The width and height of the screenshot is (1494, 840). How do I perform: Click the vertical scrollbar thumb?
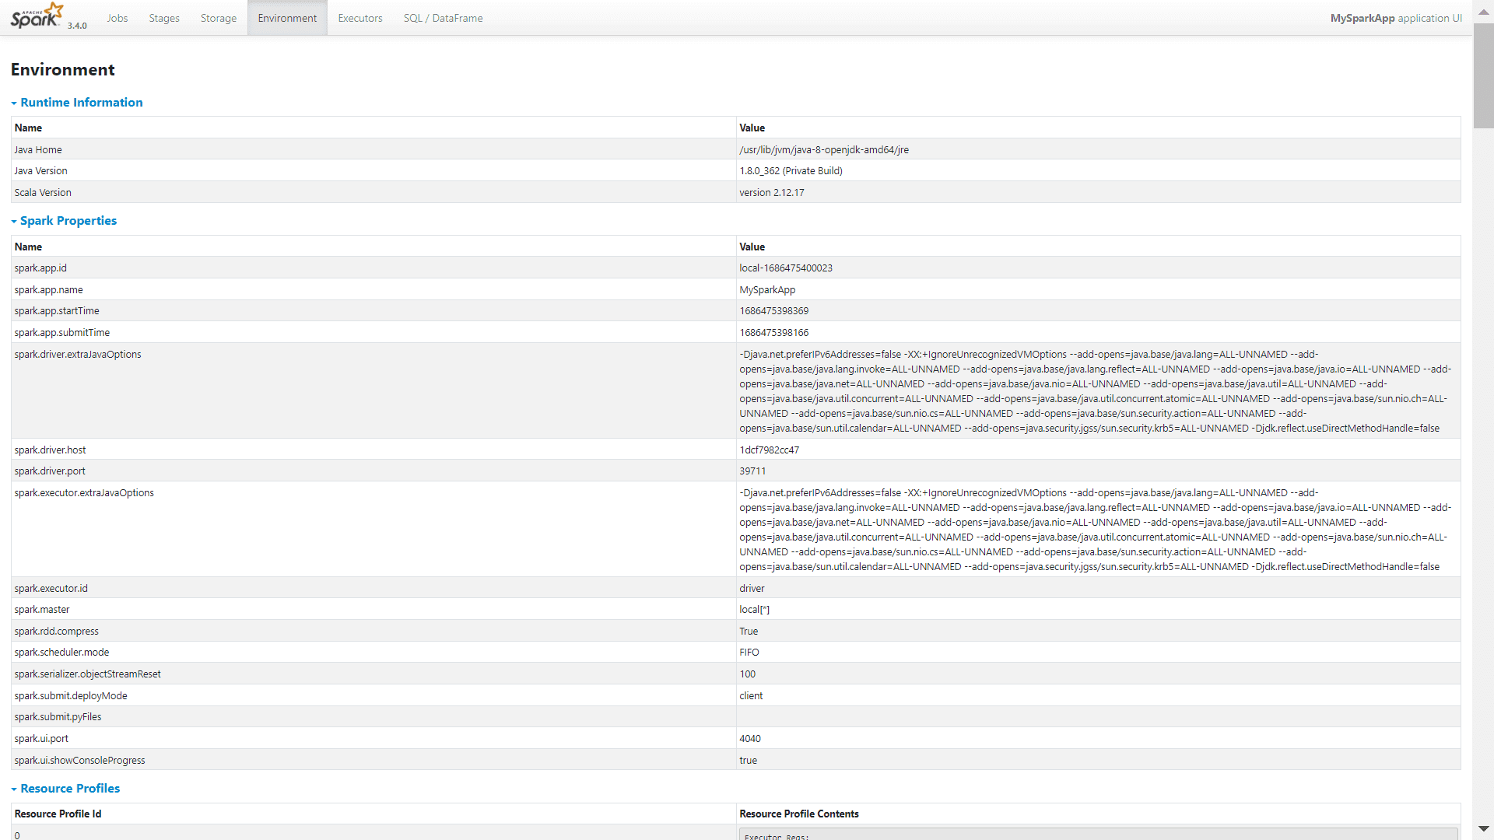point(1484,75)
